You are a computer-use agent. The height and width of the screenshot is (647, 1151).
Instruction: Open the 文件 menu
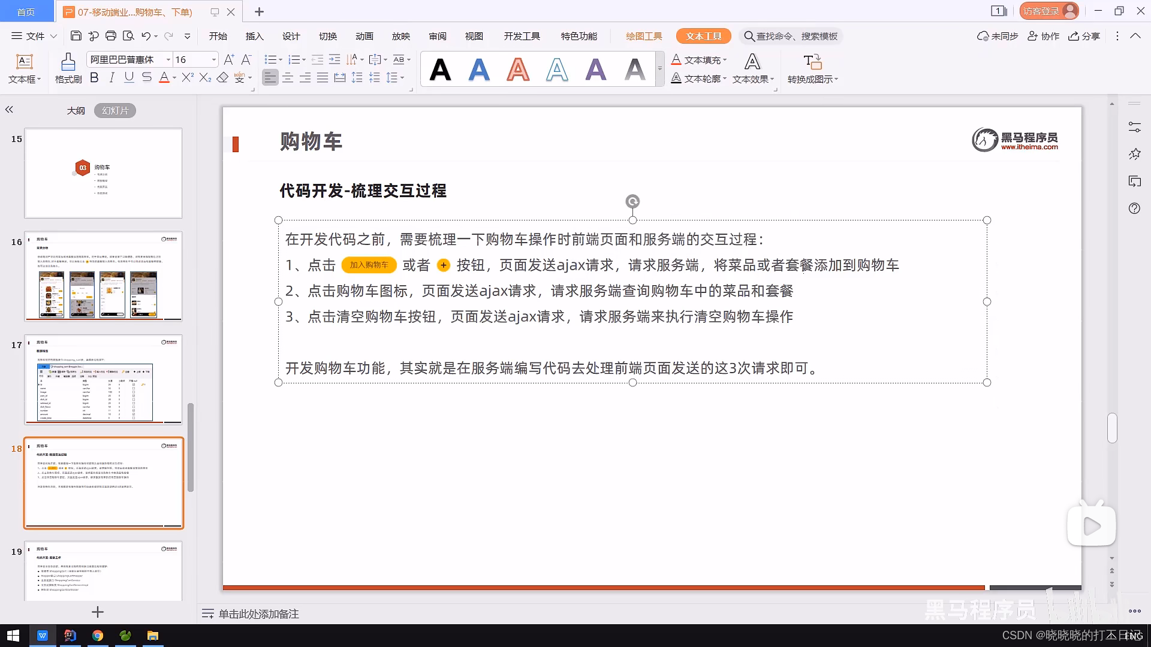[x=34, y=36]
